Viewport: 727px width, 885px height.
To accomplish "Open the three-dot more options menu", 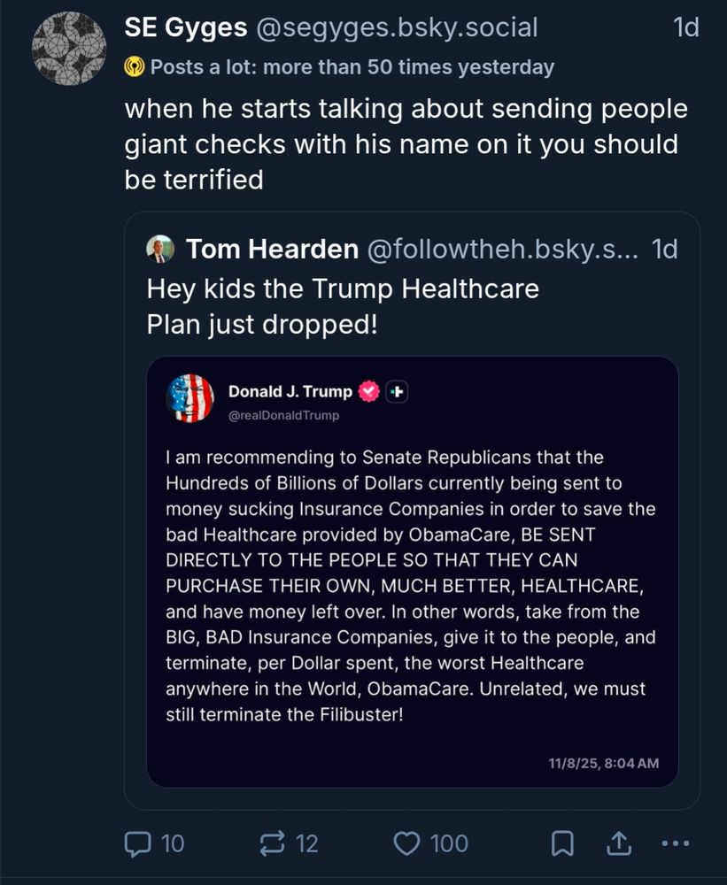I will pos(676,843).
